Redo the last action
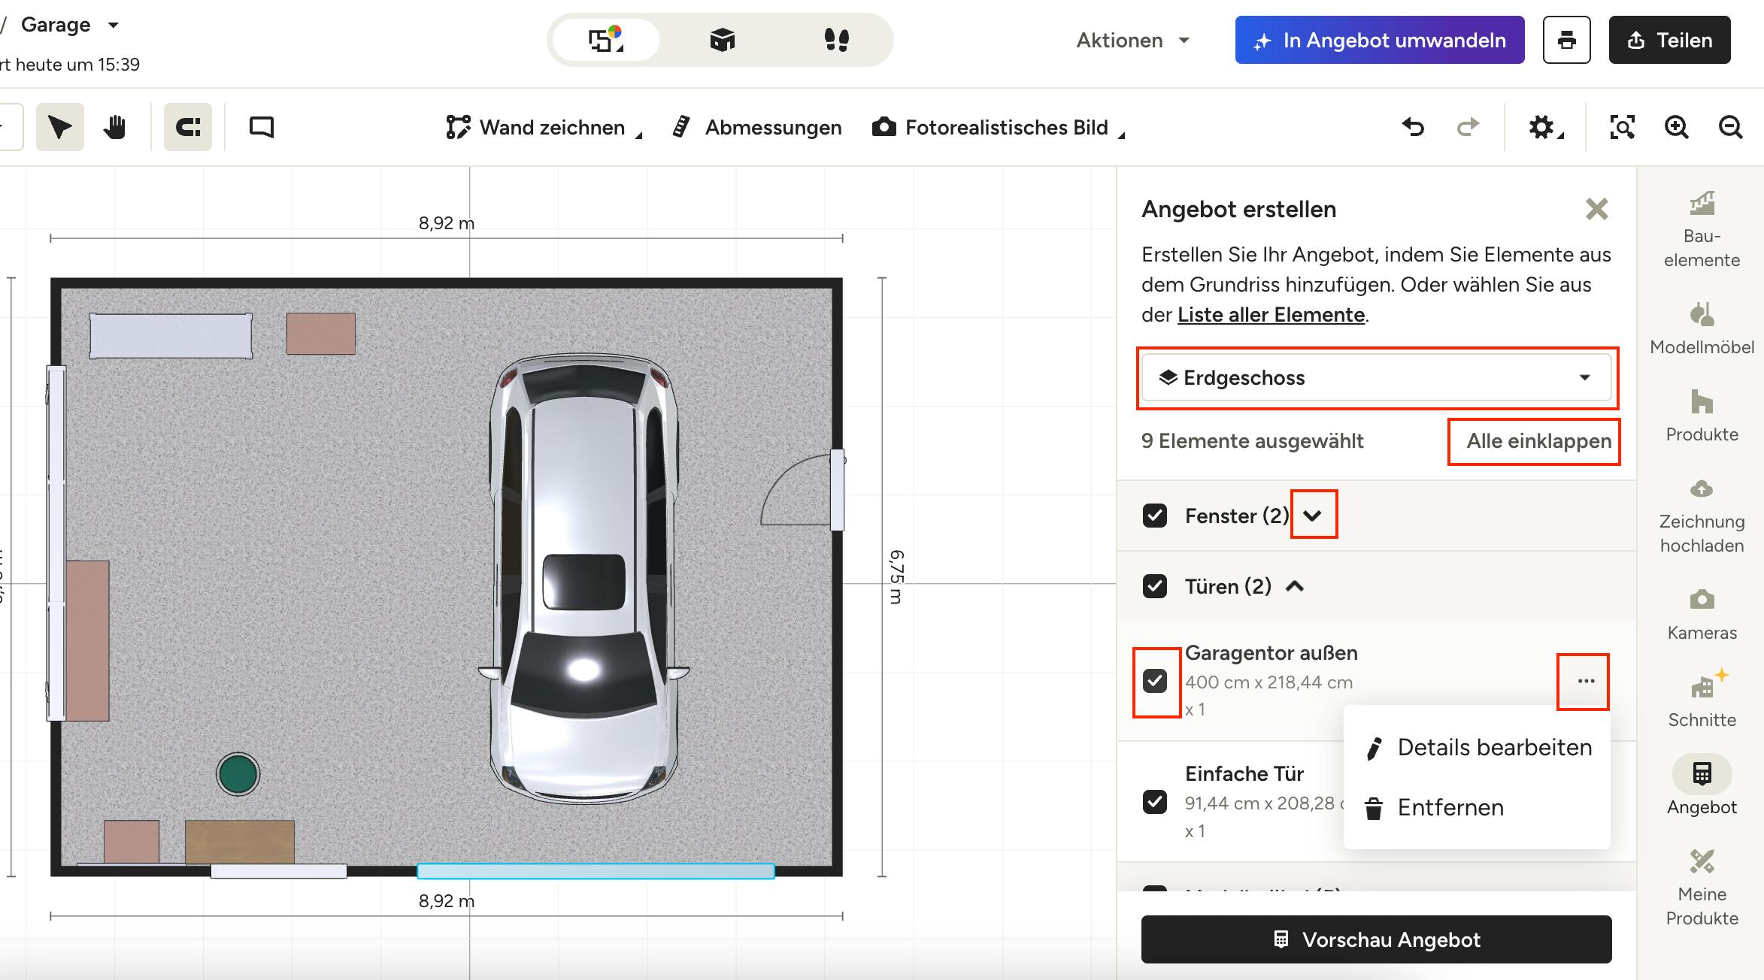 [x=1468, y=127]
